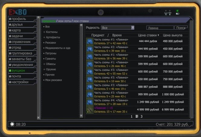
Task: Select the Мои рюкзаки category
Action: [x=53, y=80]
